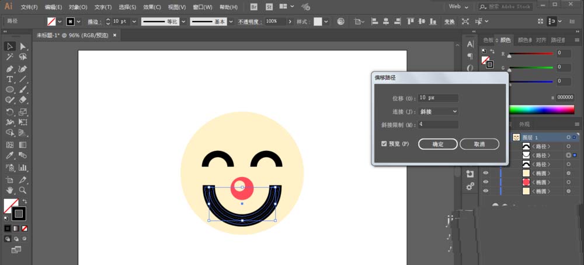Viewport: 584px width, 265px height.
Task: Toggle visibility of the bottom ellipse layer
Action: coord(485,191)
